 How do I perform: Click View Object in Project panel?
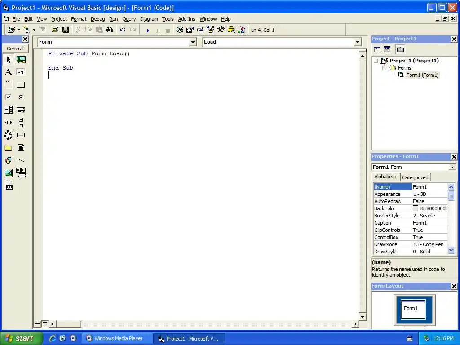point(387,49)
